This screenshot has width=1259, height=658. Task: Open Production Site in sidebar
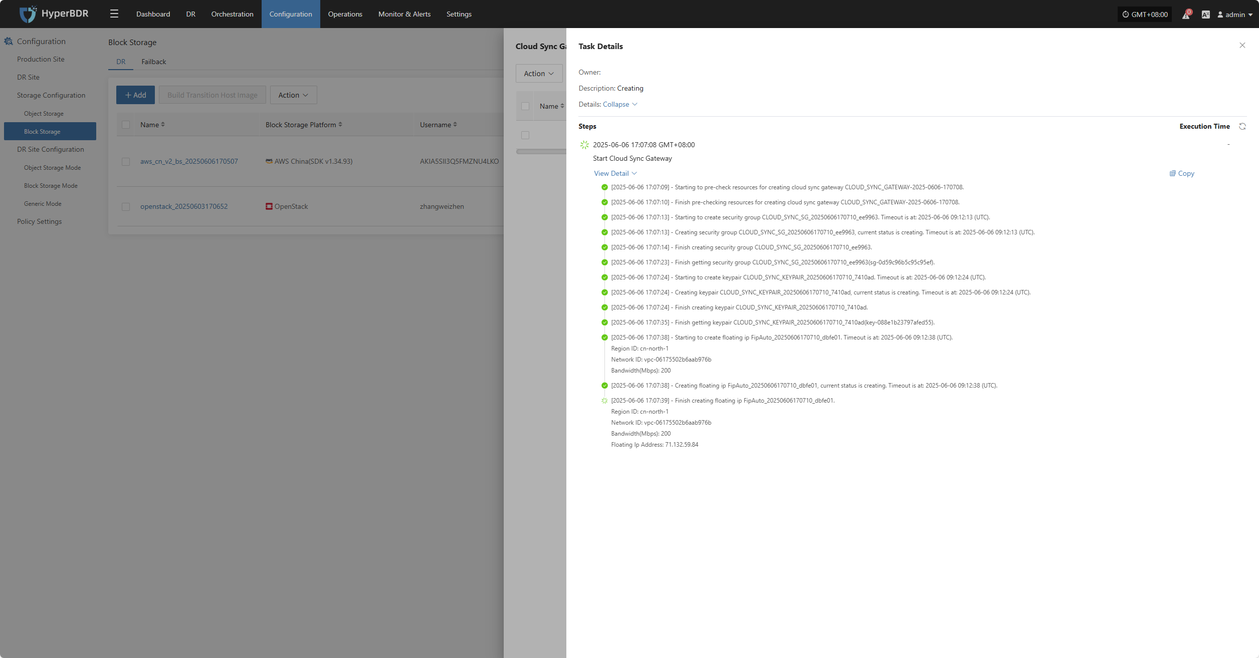pos(41,59)
